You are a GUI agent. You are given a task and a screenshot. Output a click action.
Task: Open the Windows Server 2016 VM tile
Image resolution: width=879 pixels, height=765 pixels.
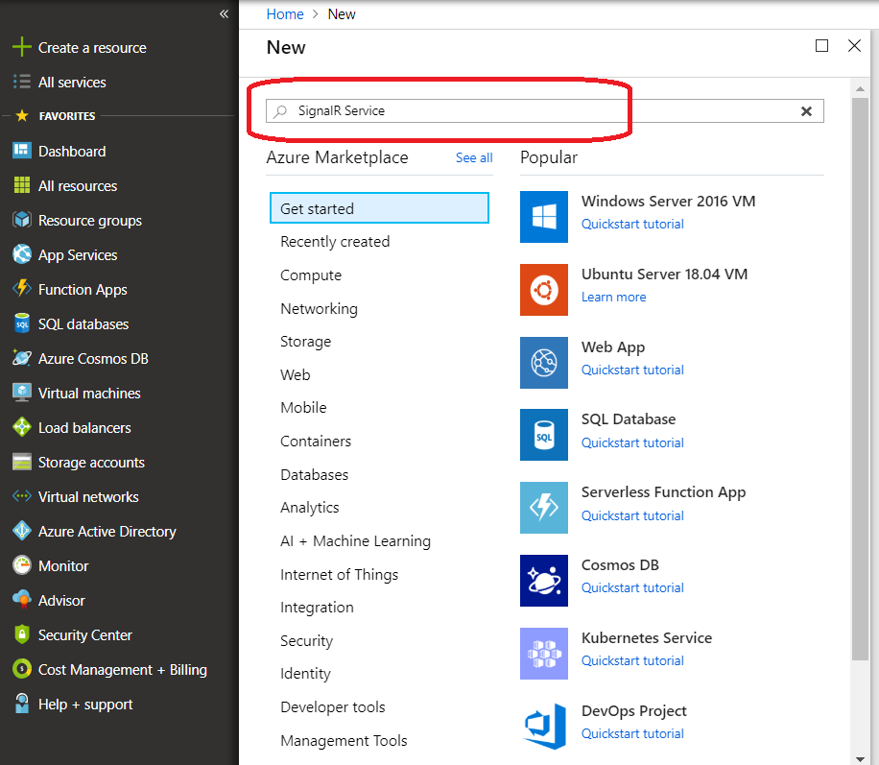(668, 202)
